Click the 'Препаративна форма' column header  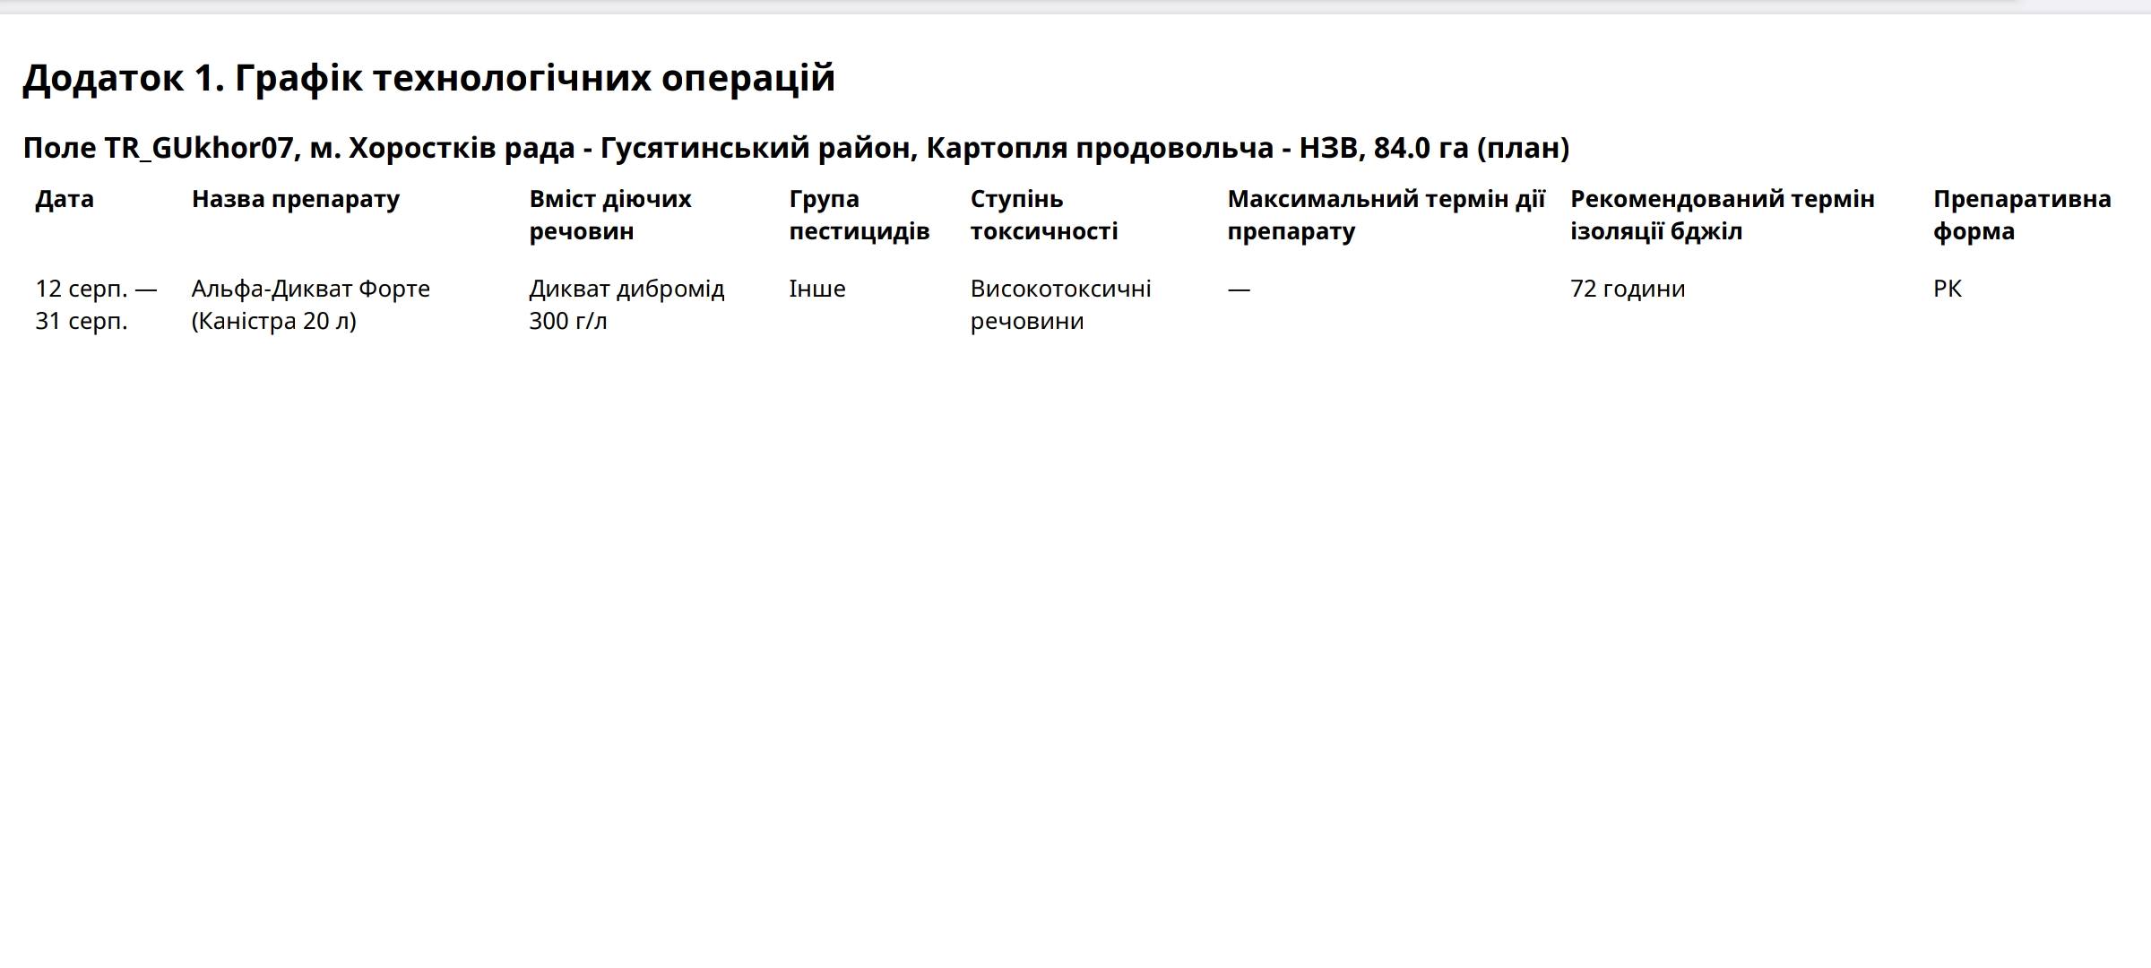(x=2021, y=215)
